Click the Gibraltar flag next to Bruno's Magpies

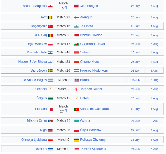click(50, 6)
